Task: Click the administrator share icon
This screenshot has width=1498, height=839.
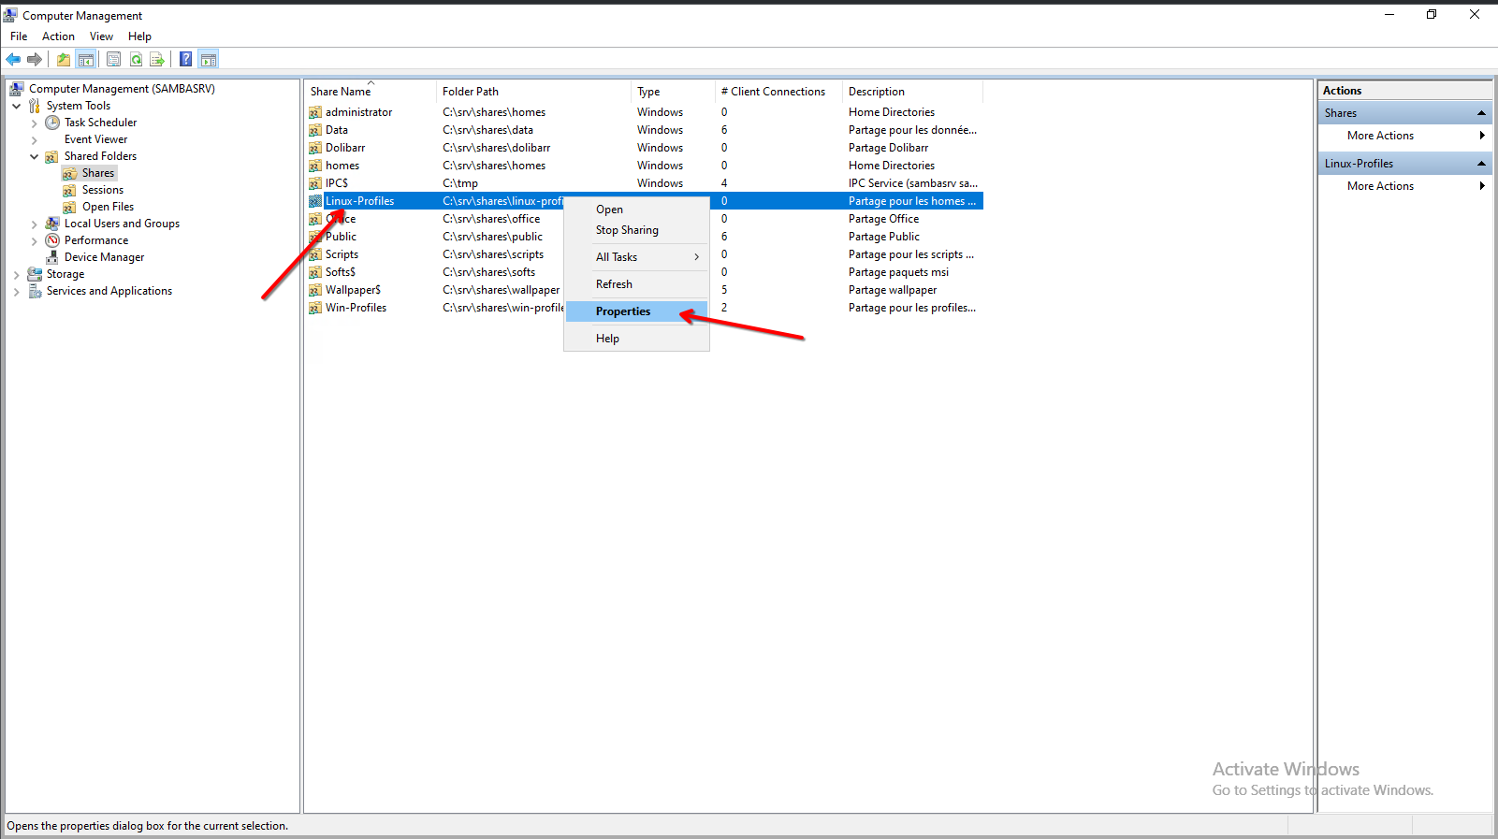Action: 315,112
